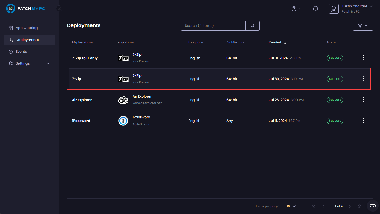Viewport: 380px width, 214px height.
Task: Go to App Catalog in sidebar
Action: pos(27,28)
